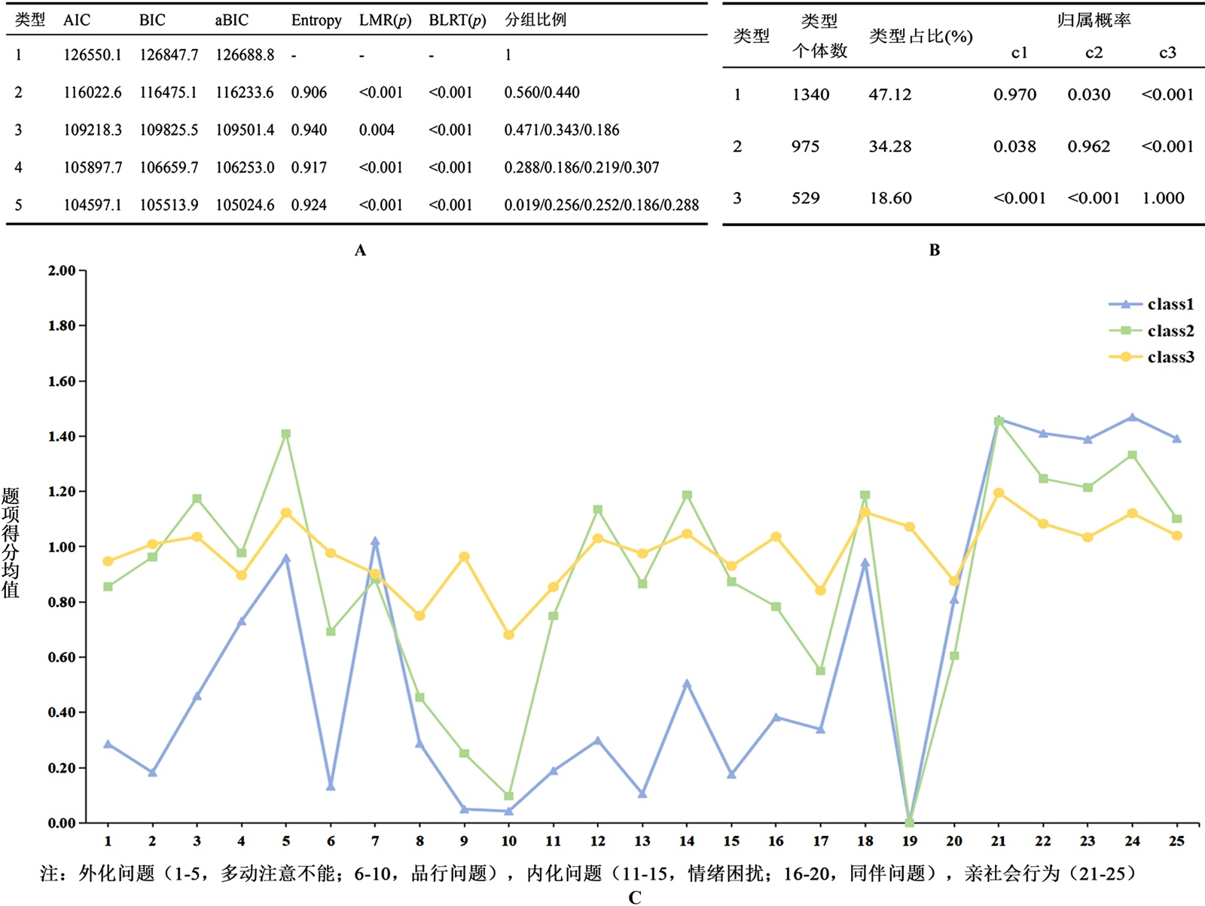Click the class1 blue triangle legend marker
This screenshot has width=1205, height=906.
[x=1126, y=304]
